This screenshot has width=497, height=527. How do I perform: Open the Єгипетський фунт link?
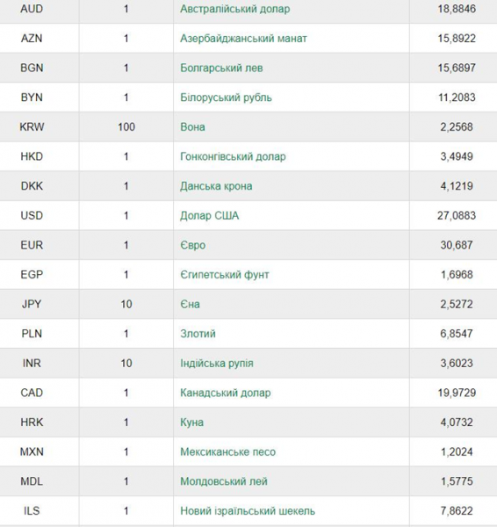(x=225, y=275)
